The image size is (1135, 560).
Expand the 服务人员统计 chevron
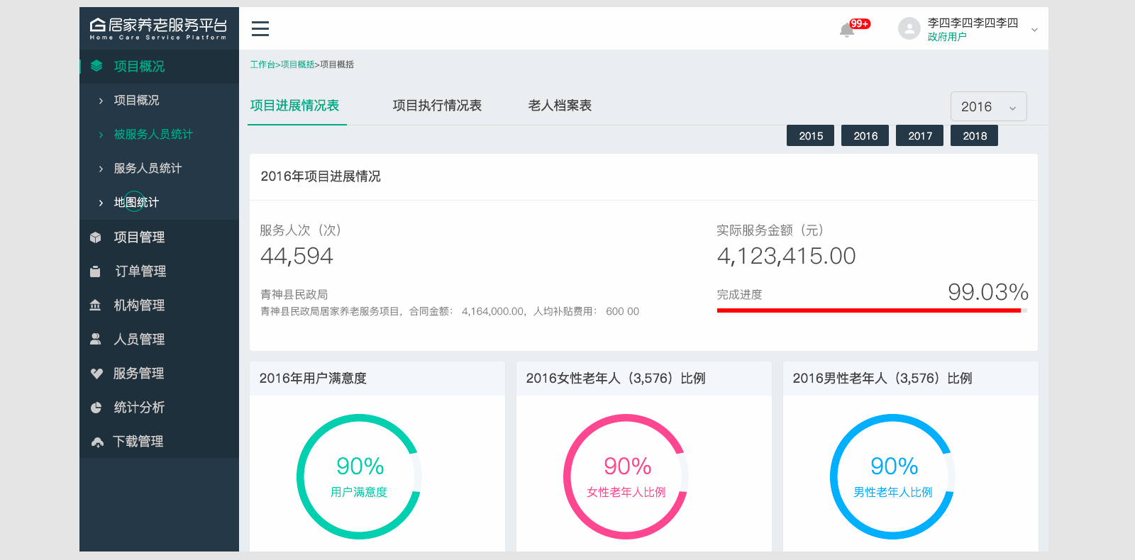pyautogui.click(x=101, y=169)
